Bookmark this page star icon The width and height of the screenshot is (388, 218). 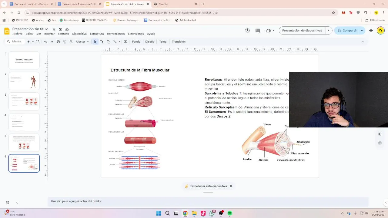[x=333, y=13]
